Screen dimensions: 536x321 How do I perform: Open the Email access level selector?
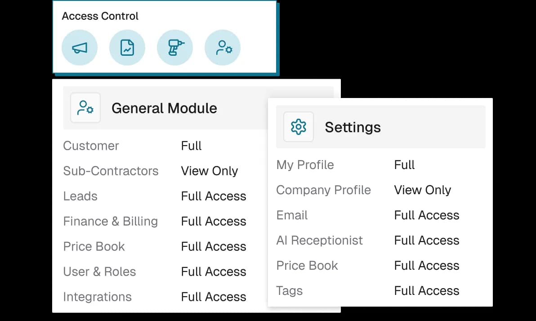click(x=426, y=215)
